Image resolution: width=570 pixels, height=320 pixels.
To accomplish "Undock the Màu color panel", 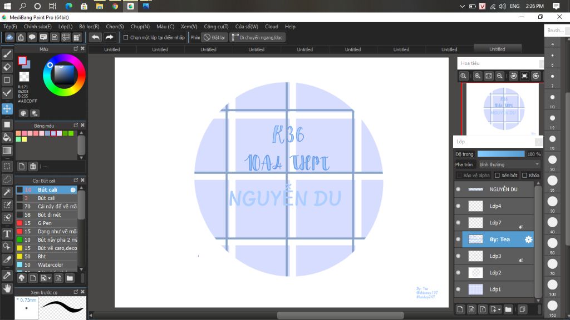I will pyautogui.click(x=76, y=49).
